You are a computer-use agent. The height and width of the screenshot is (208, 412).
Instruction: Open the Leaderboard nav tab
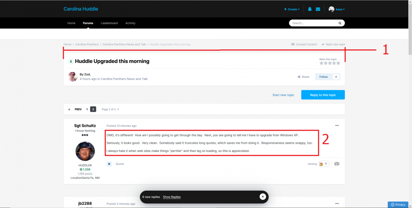(x=109, y=23)
